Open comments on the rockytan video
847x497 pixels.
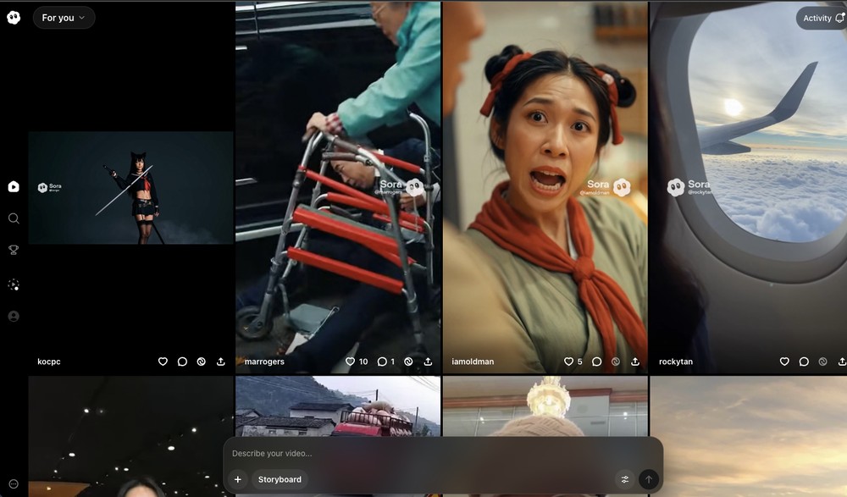pyautogui.click(x=804, y=362)
